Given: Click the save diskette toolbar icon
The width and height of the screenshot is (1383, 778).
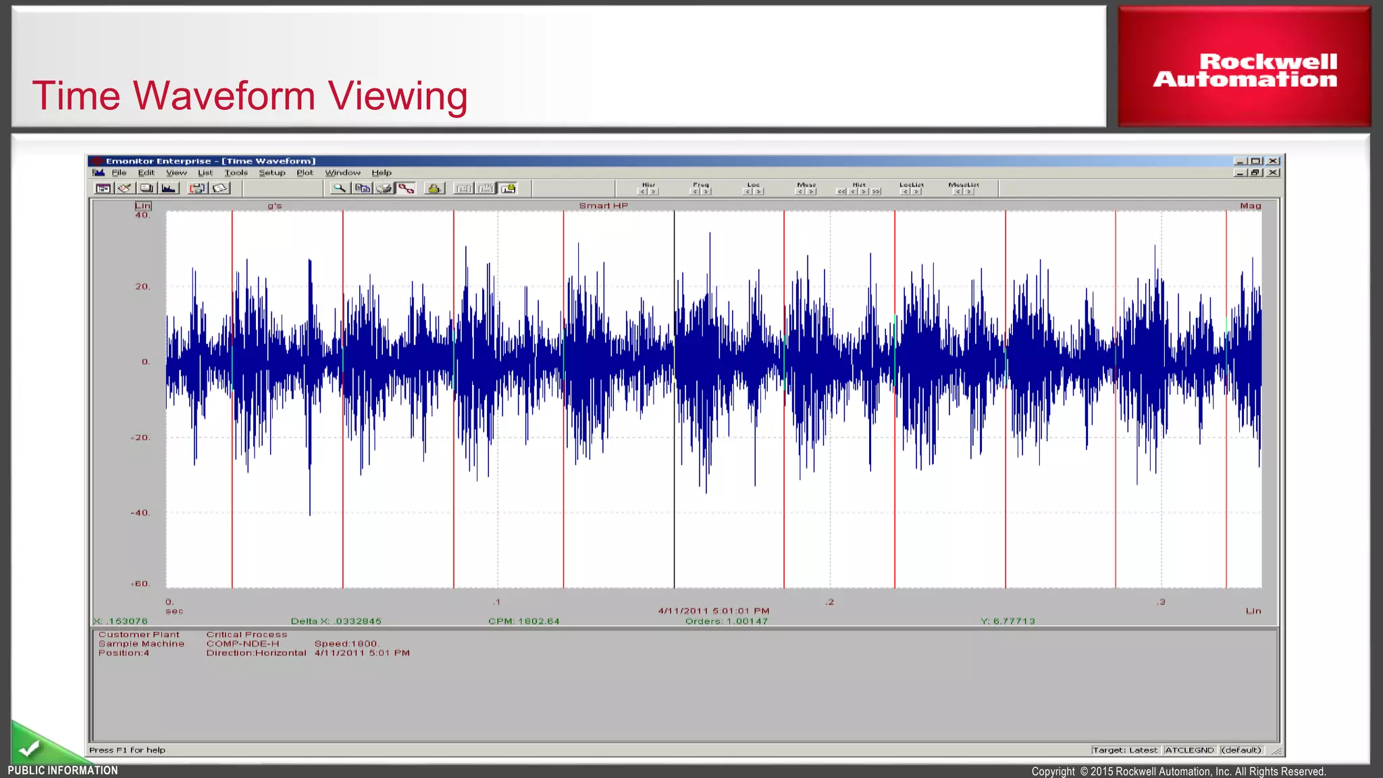Looking at the screenshot, I should click(198, 188).
